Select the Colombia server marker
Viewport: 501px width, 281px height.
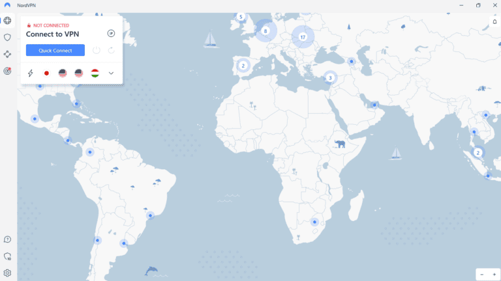tap(90, 152)
